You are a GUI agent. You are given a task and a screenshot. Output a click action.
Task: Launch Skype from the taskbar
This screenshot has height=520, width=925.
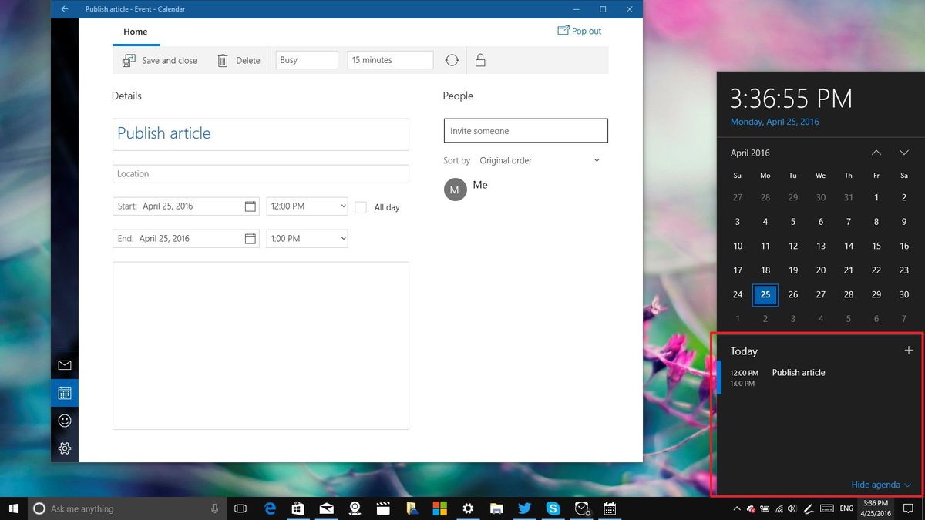(553, 508)
